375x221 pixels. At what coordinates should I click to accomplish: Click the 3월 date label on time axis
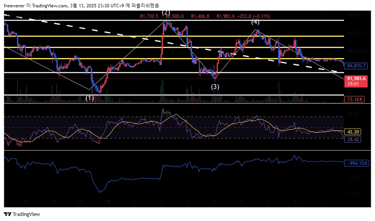pyautogui.click(x=107, y=202)
